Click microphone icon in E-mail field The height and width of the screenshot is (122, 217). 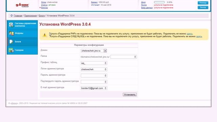105,88
